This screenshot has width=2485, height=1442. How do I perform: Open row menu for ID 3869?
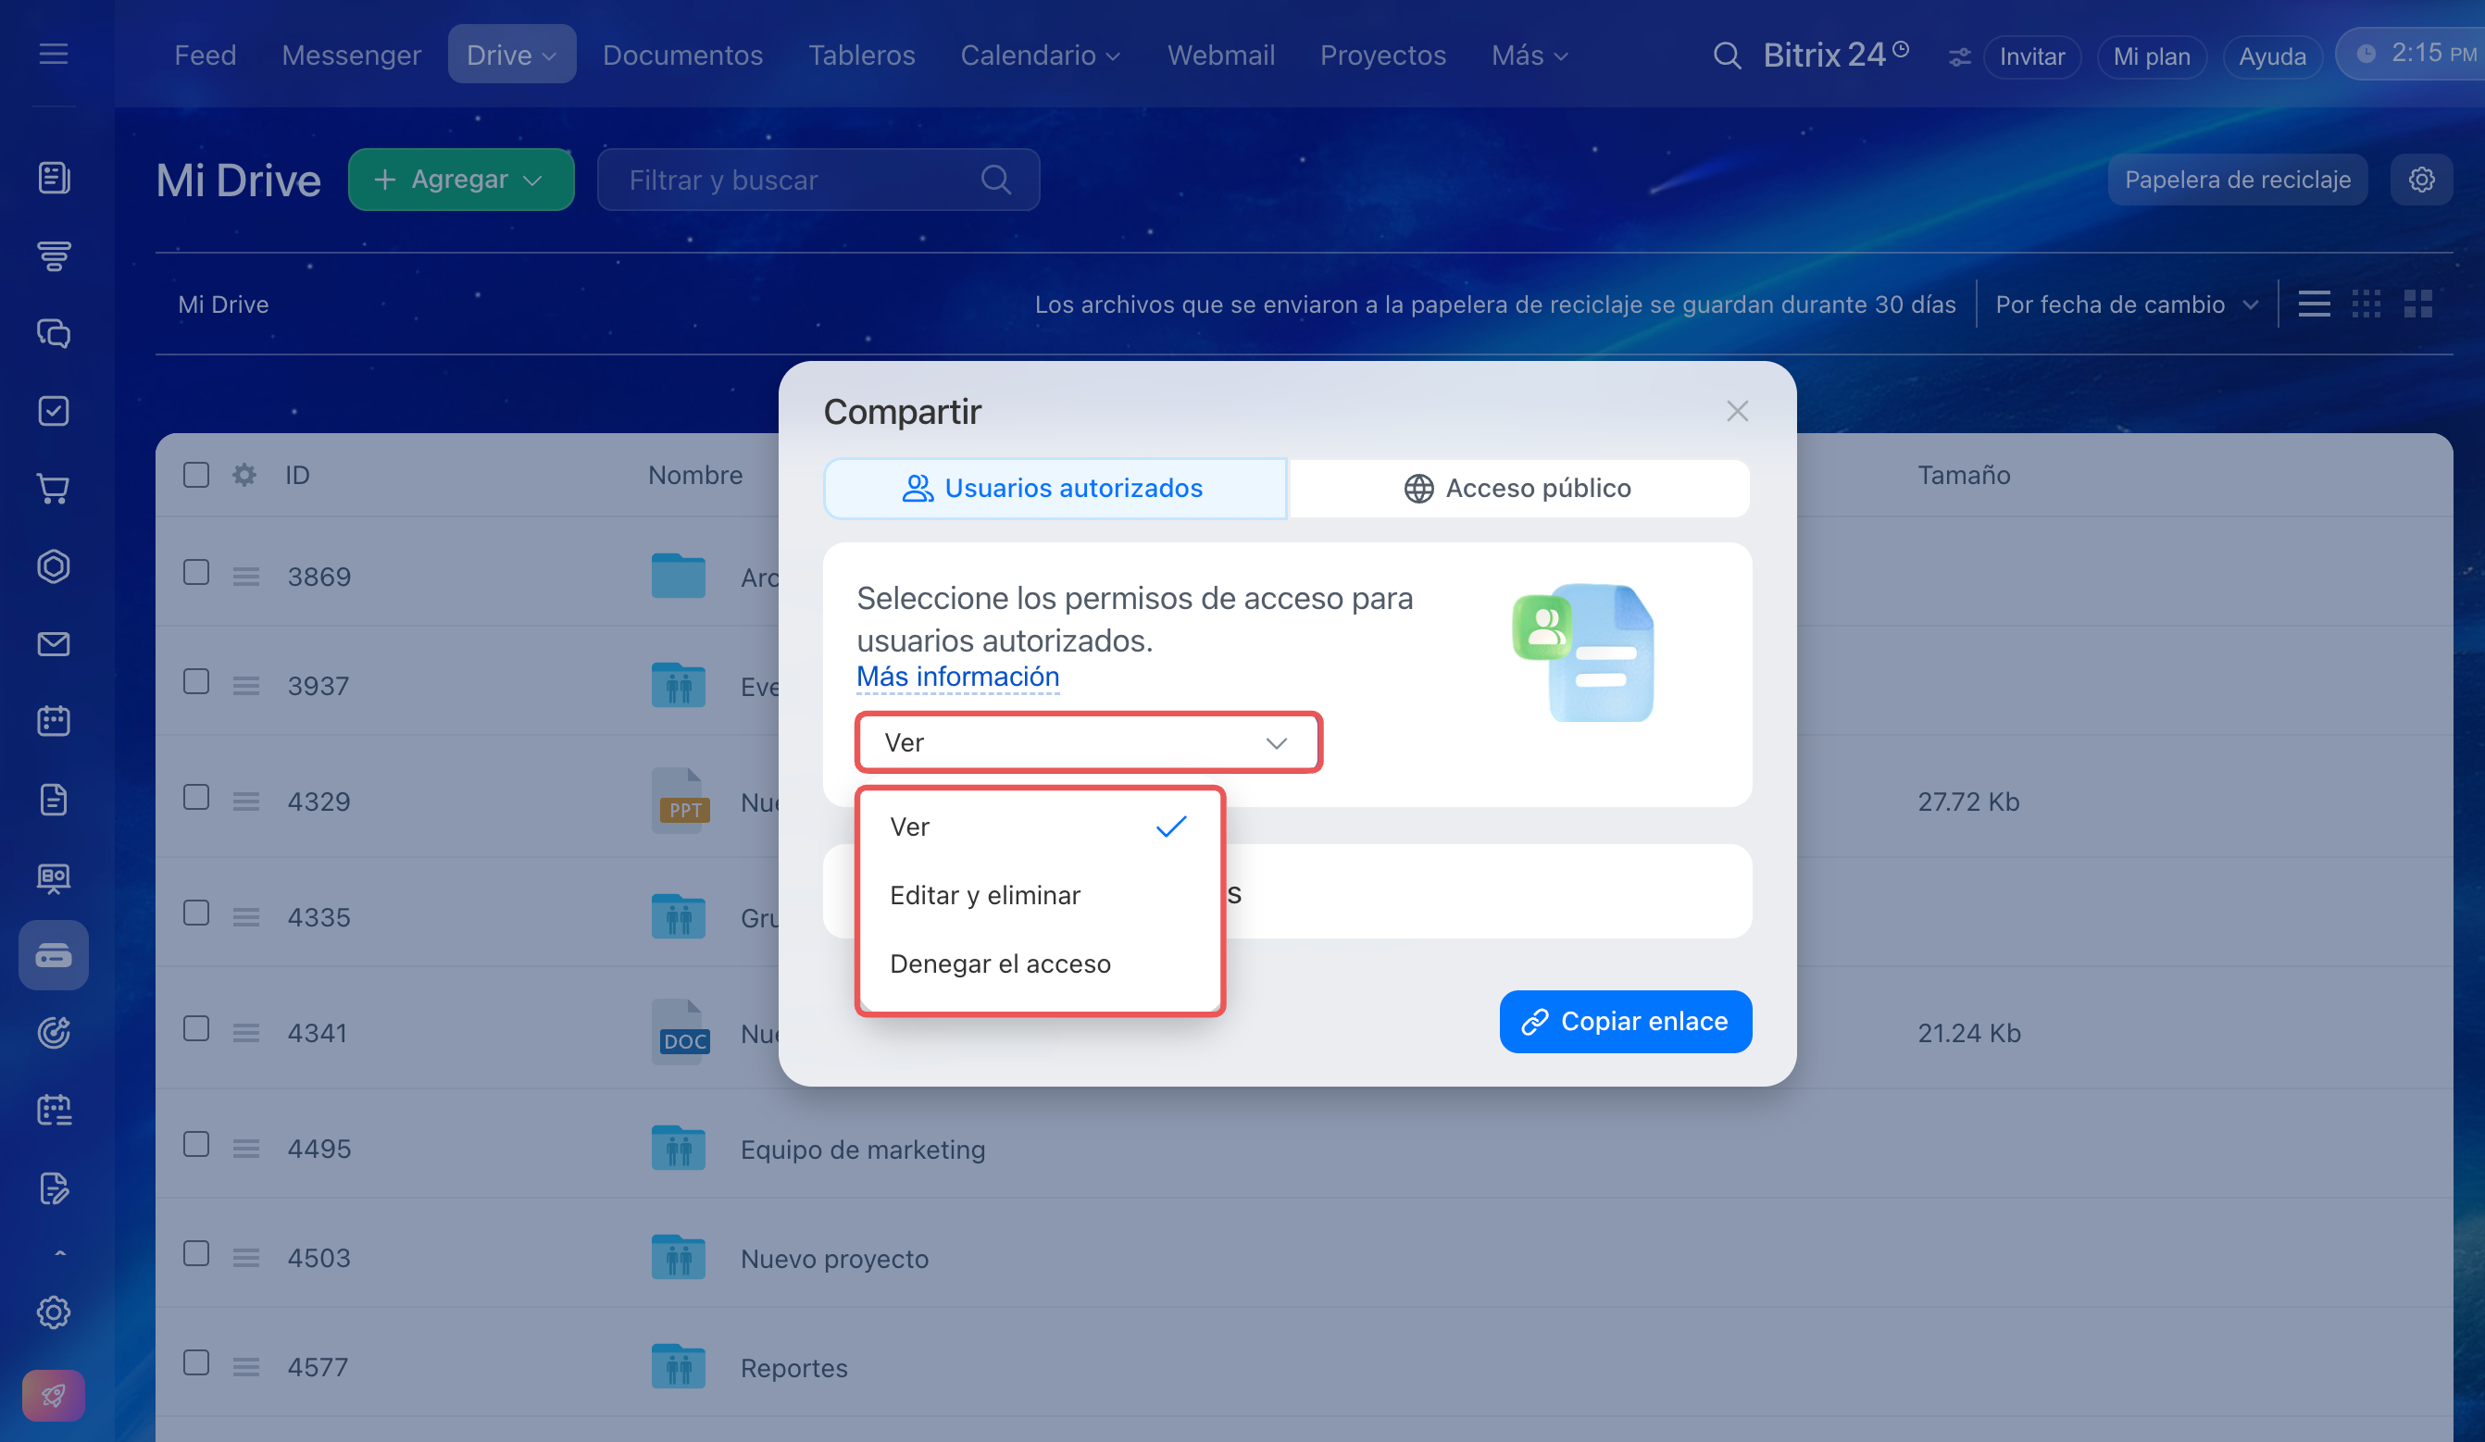pos(245,577)
